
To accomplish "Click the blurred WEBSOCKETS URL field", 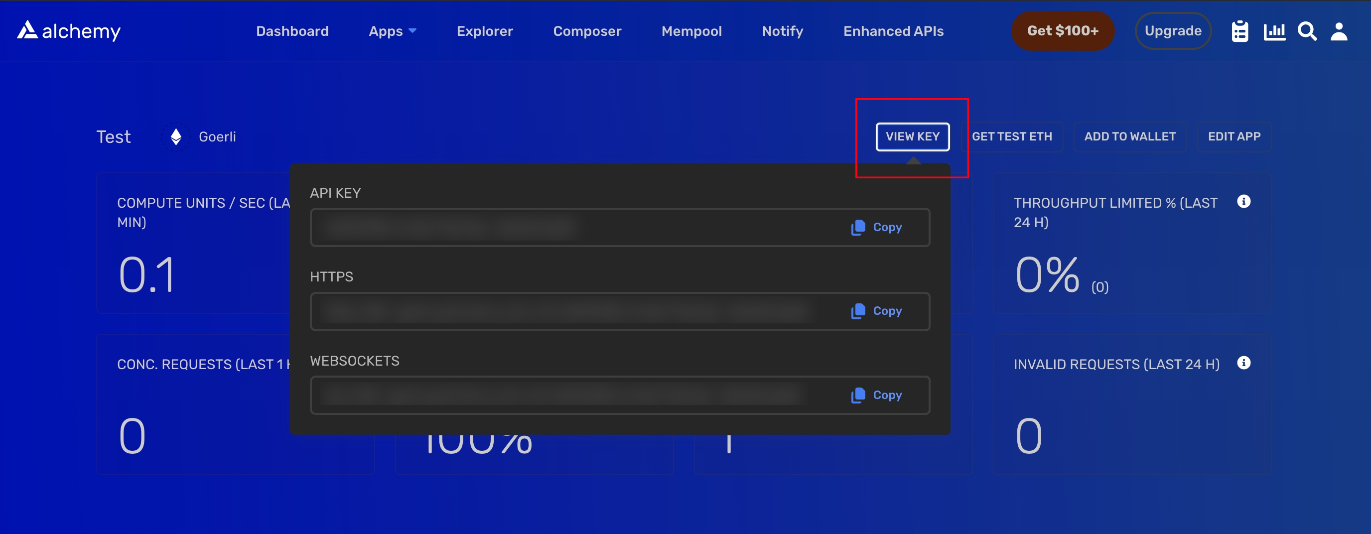I will [x=620, y=395].
